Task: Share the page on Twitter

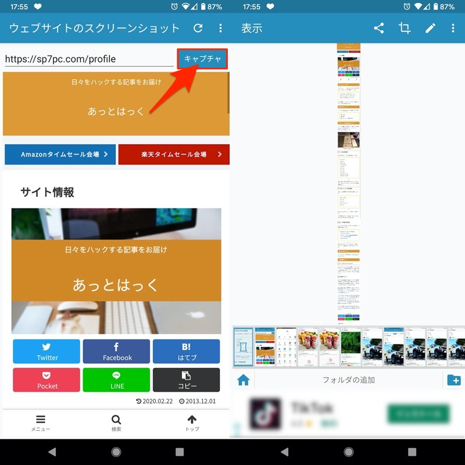Action: (x=46, y=352)
